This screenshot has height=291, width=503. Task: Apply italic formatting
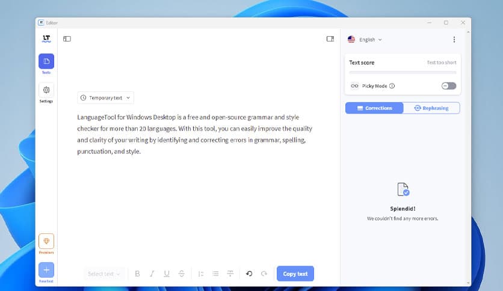click(x=152, y=274)
